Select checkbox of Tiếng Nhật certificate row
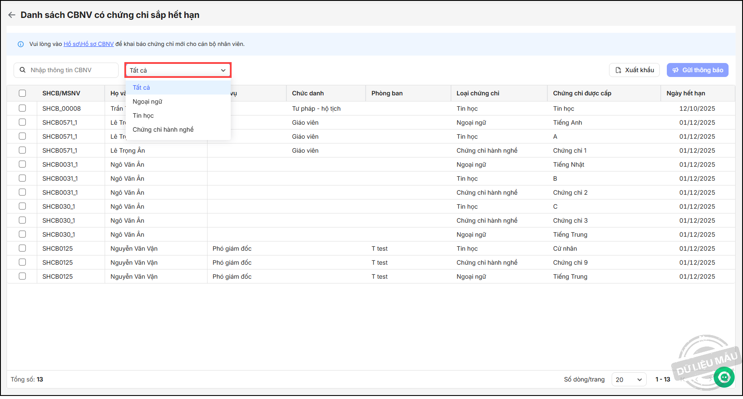This screenshot has height=399, width=743. click(22, 164)
